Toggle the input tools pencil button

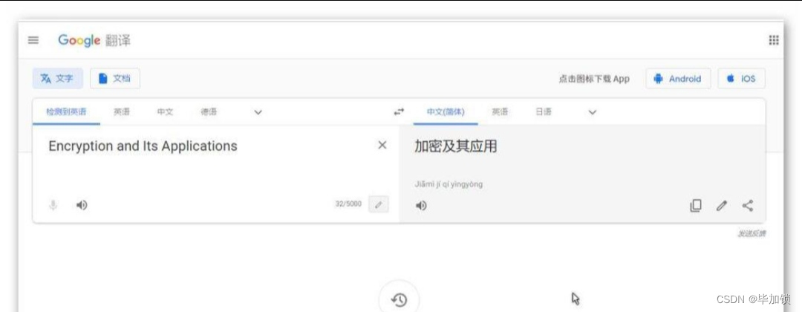[x=379, y=204]
